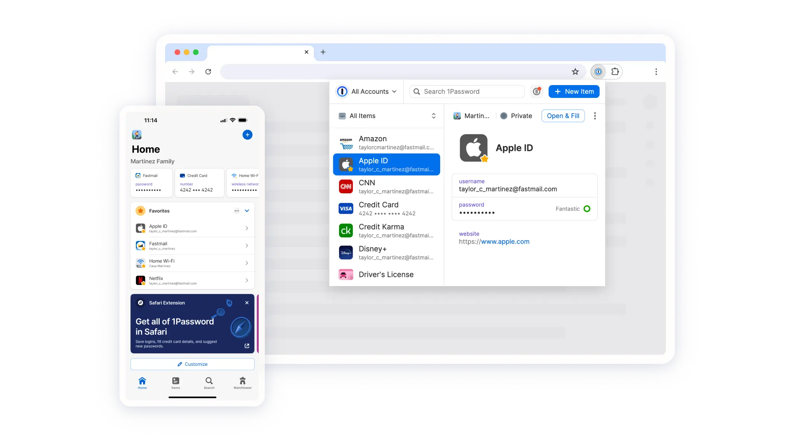This screenshot has width=791, height=444.
Task: Click the 1Password extension icon in toolbar
Action: coord(598,71)
